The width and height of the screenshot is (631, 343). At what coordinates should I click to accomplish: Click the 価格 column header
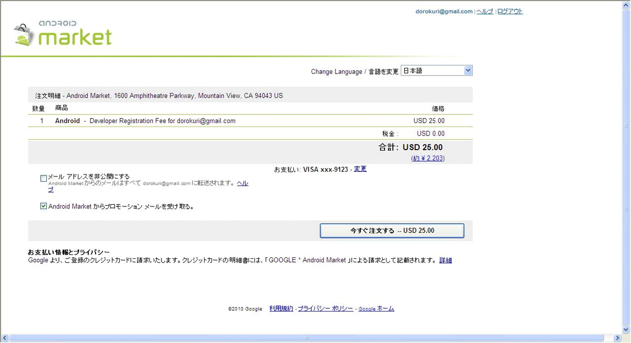click(x=438, y=109)
